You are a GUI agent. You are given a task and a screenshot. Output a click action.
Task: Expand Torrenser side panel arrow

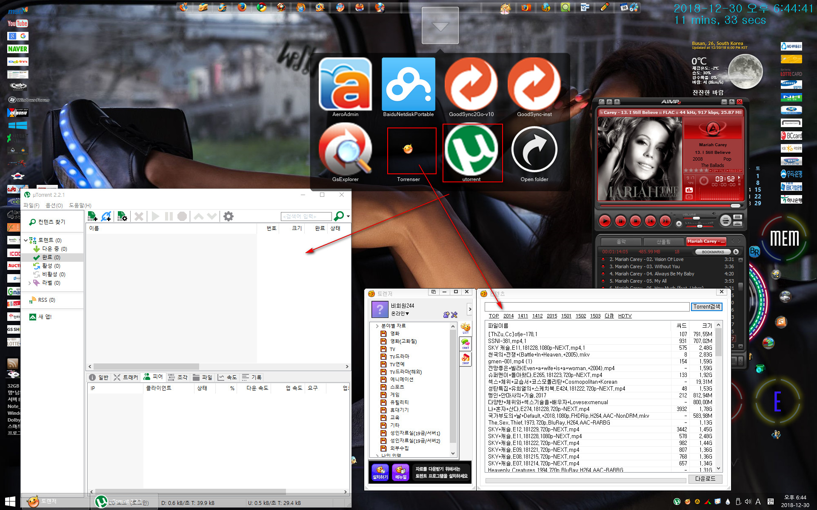pyautogui.click(x=470, y=309)
